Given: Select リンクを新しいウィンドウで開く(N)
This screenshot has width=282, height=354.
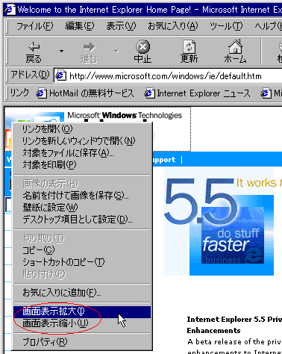Looking at the screenshot, I should click(x=82, y=141).
